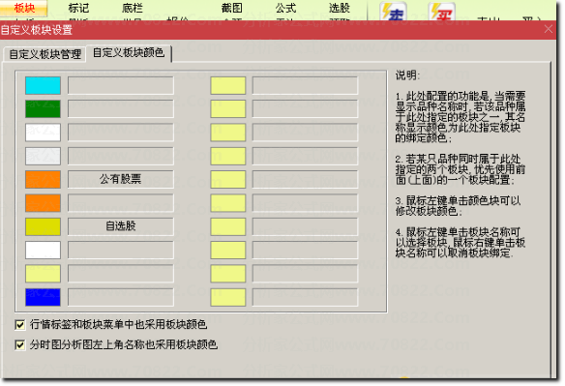Image resolution: width=565 pixels, height=386 pixels.
Task: Toggle 行情标签和板块菜单中也采用板块颜色 checkbox
Action: (x=20, y=325)
